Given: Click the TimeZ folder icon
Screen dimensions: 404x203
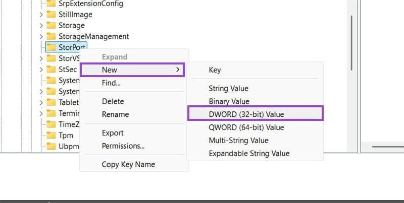Looking at the screenshot, I should (x=50, y=124).
